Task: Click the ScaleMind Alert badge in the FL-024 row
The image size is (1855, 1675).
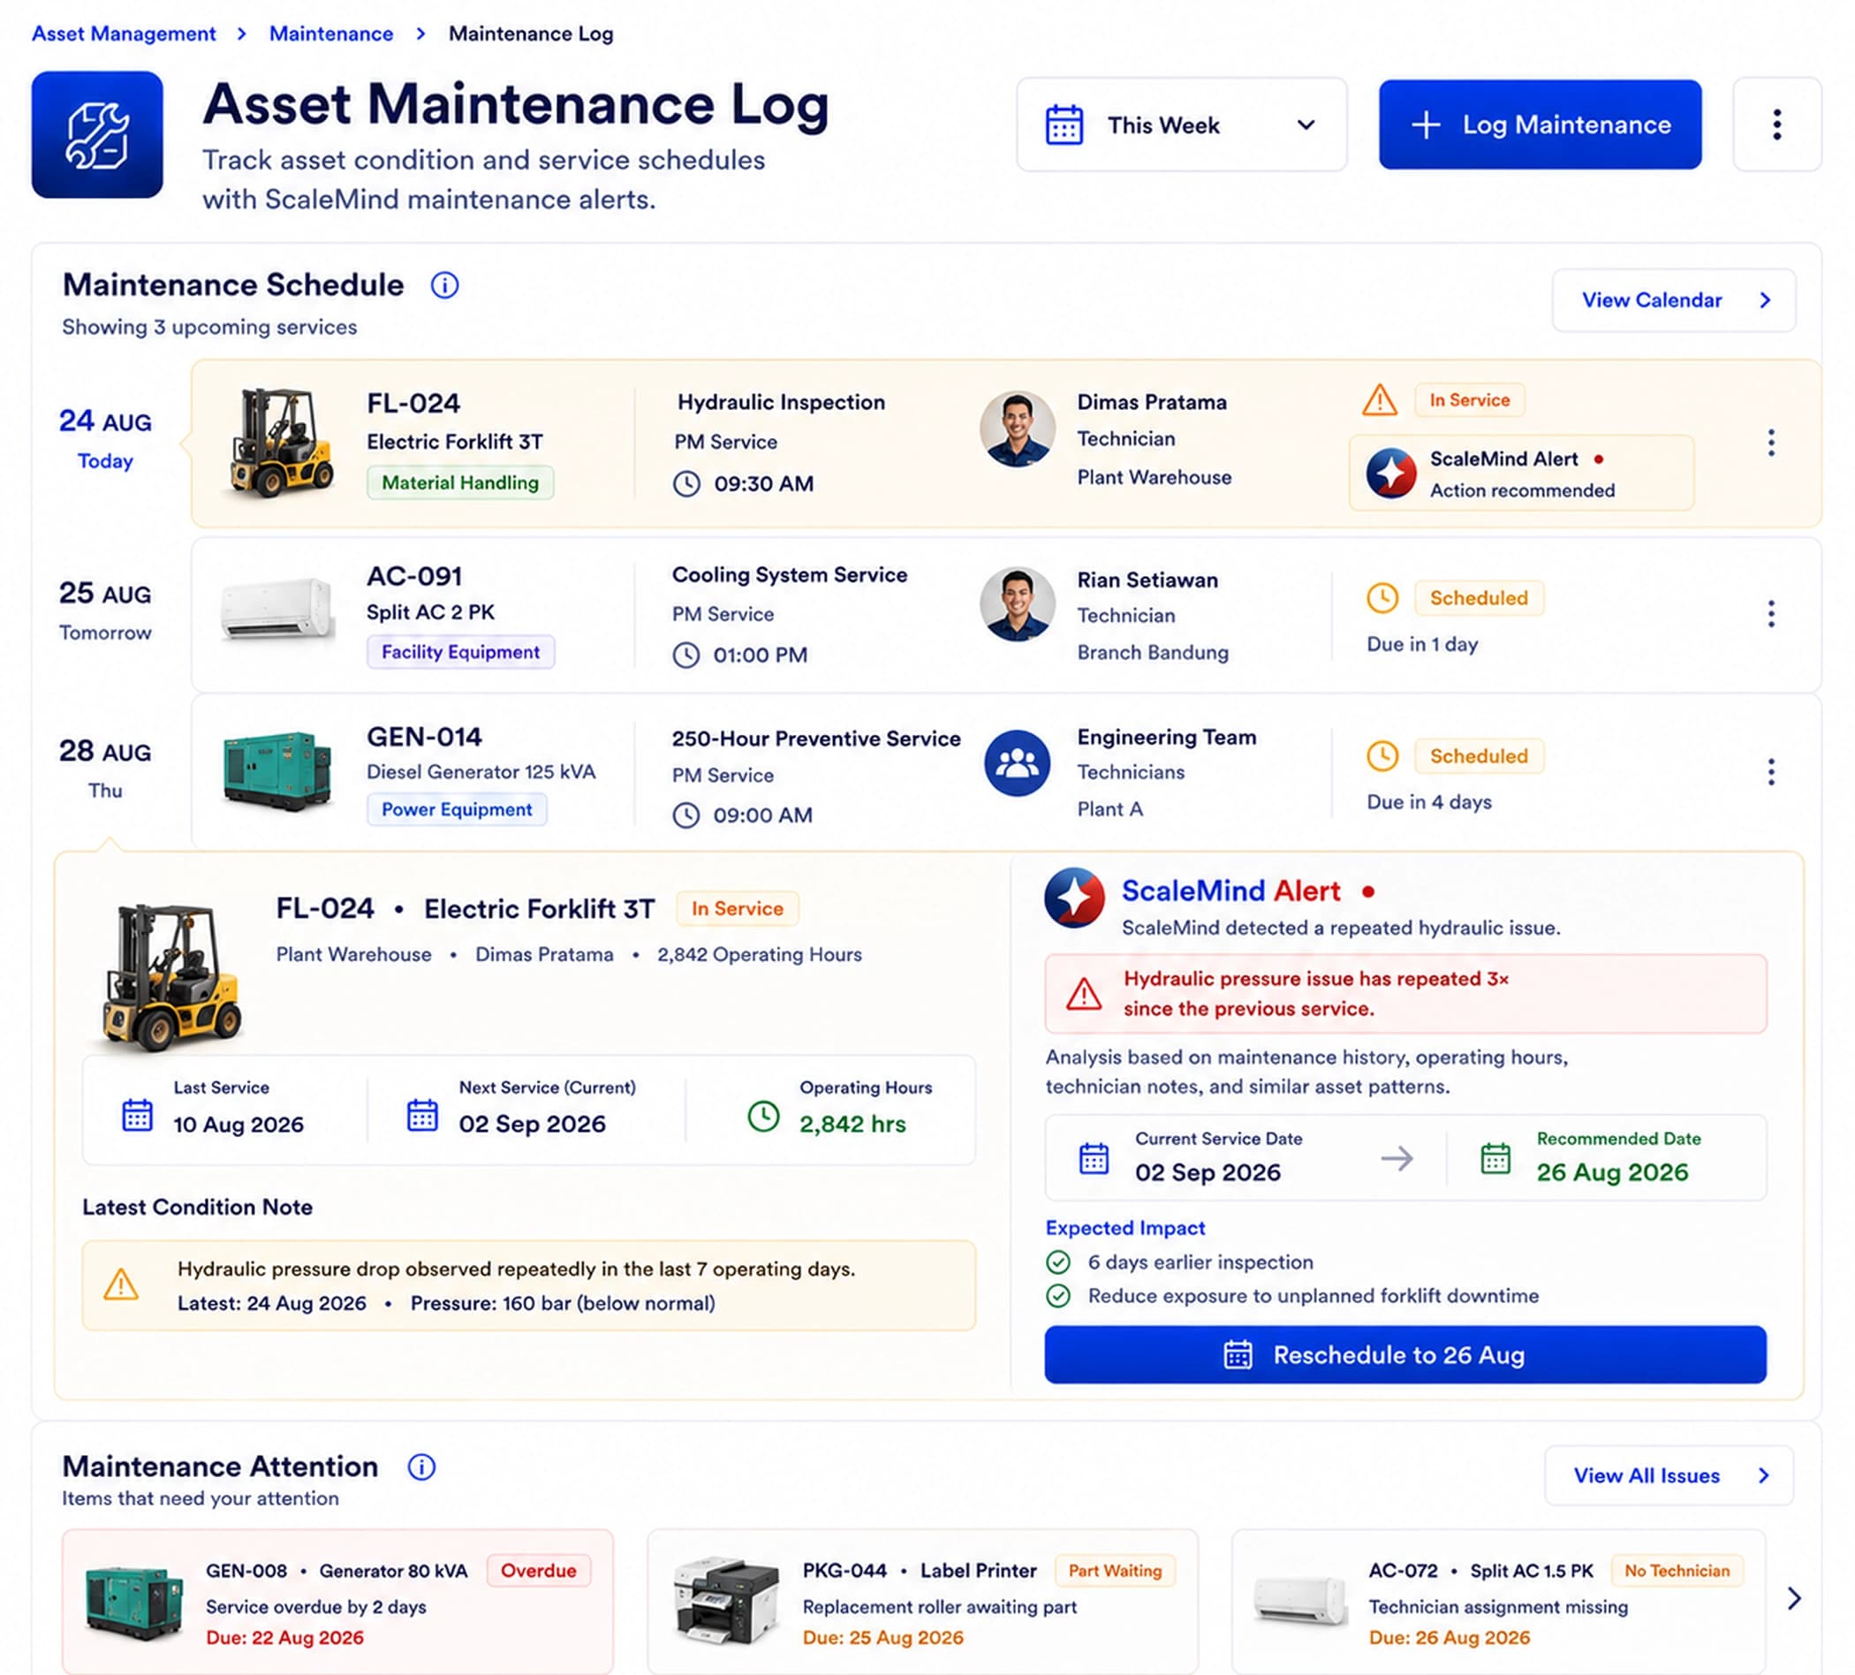Action: [1520, 473]
